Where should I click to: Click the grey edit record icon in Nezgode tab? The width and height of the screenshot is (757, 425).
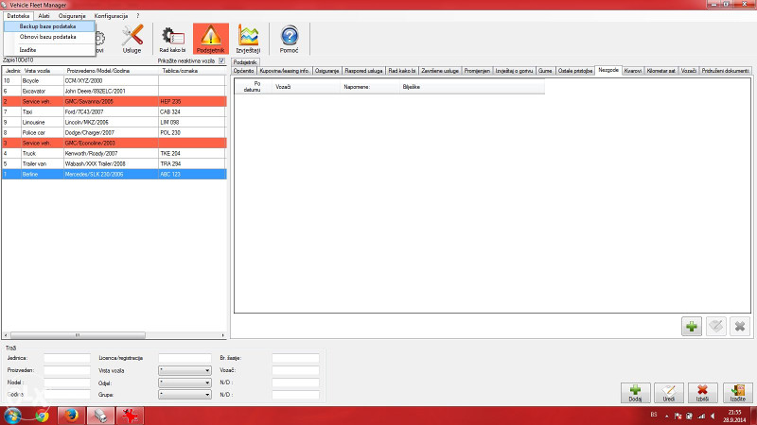click(716, 326)
